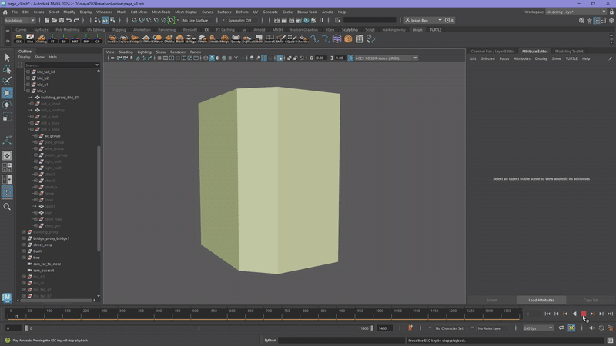The image size is (616, 346).
Task: Click the Outliner search field
Action: pyautogui.click(x=62, y=65)
